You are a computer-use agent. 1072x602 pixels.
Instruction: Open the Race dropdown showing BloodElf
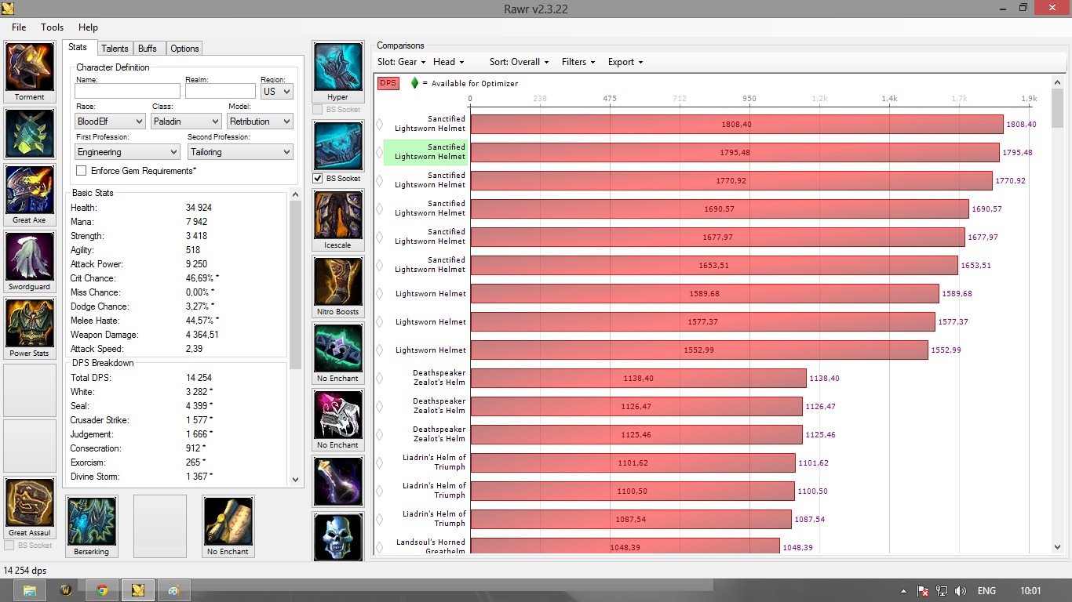pos(110,121)
